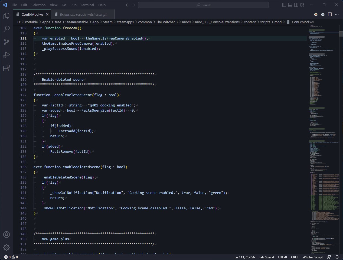This screenshot has height=260, width=343.
Task: Open the Manage settings gear icon
Action: click(x=6, y=247)
